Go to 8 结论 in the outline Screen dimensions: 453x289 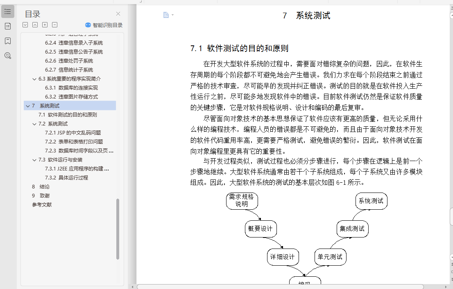[x=41, y=187]
